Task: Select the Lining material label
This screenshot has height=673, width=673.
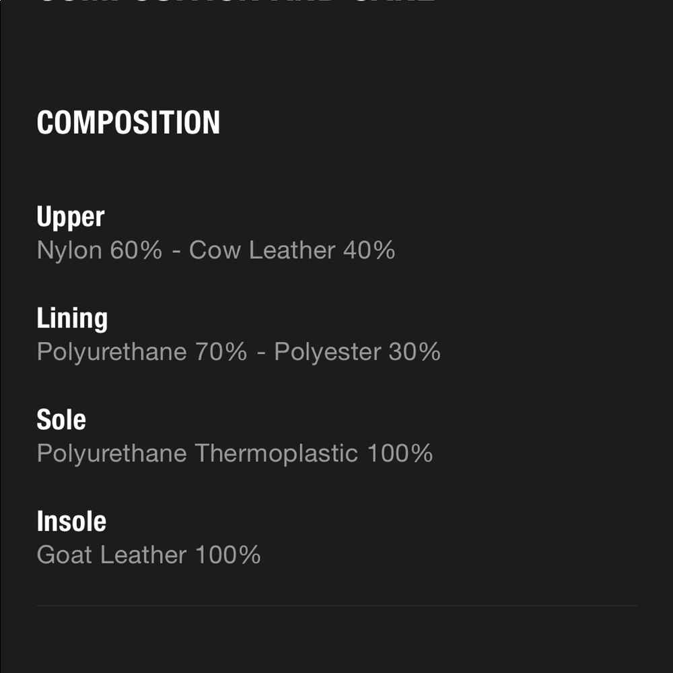Action: point(72,318)
